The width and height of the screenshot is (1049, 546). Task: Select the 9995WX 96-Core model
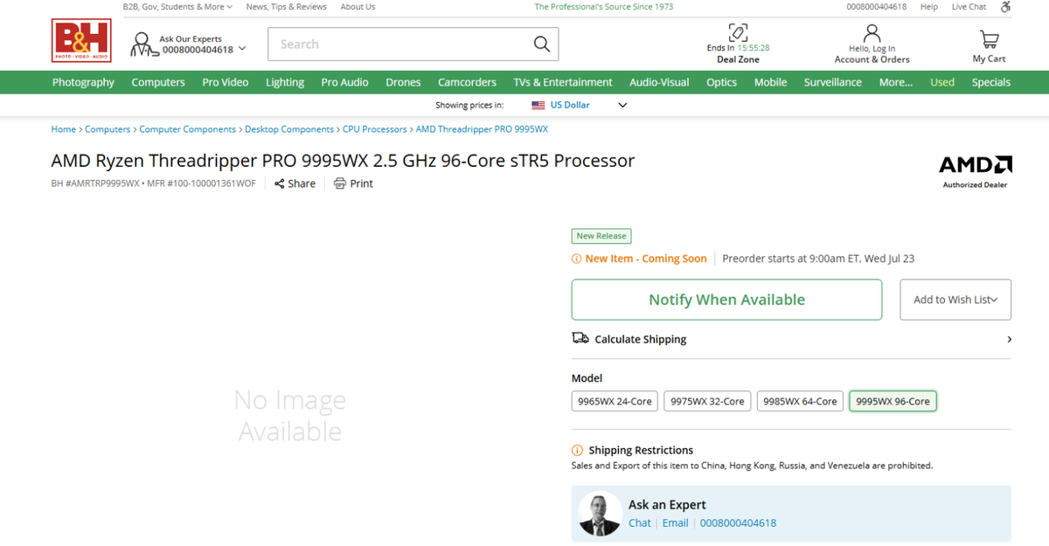[x=893, y=401]
